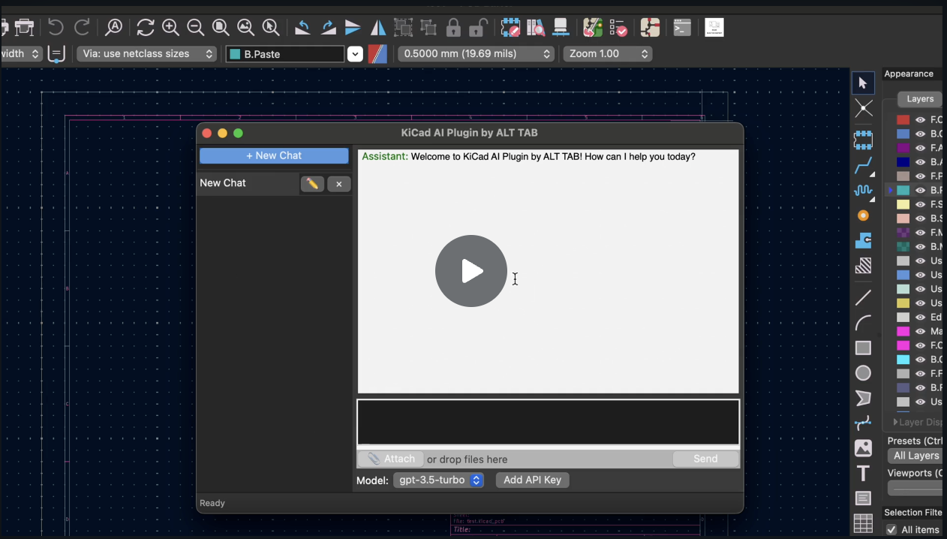Click the dark navy B.Adhesive color swatch
Screen dimensions: 947x539
point(903,162)
